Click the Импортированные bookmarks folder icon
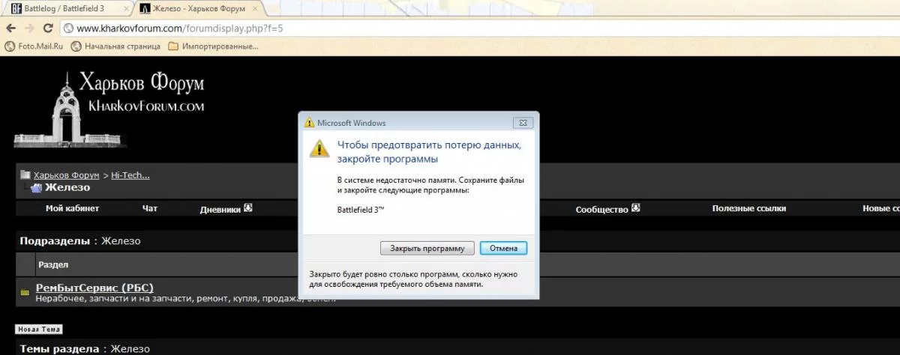 point(173,46)
